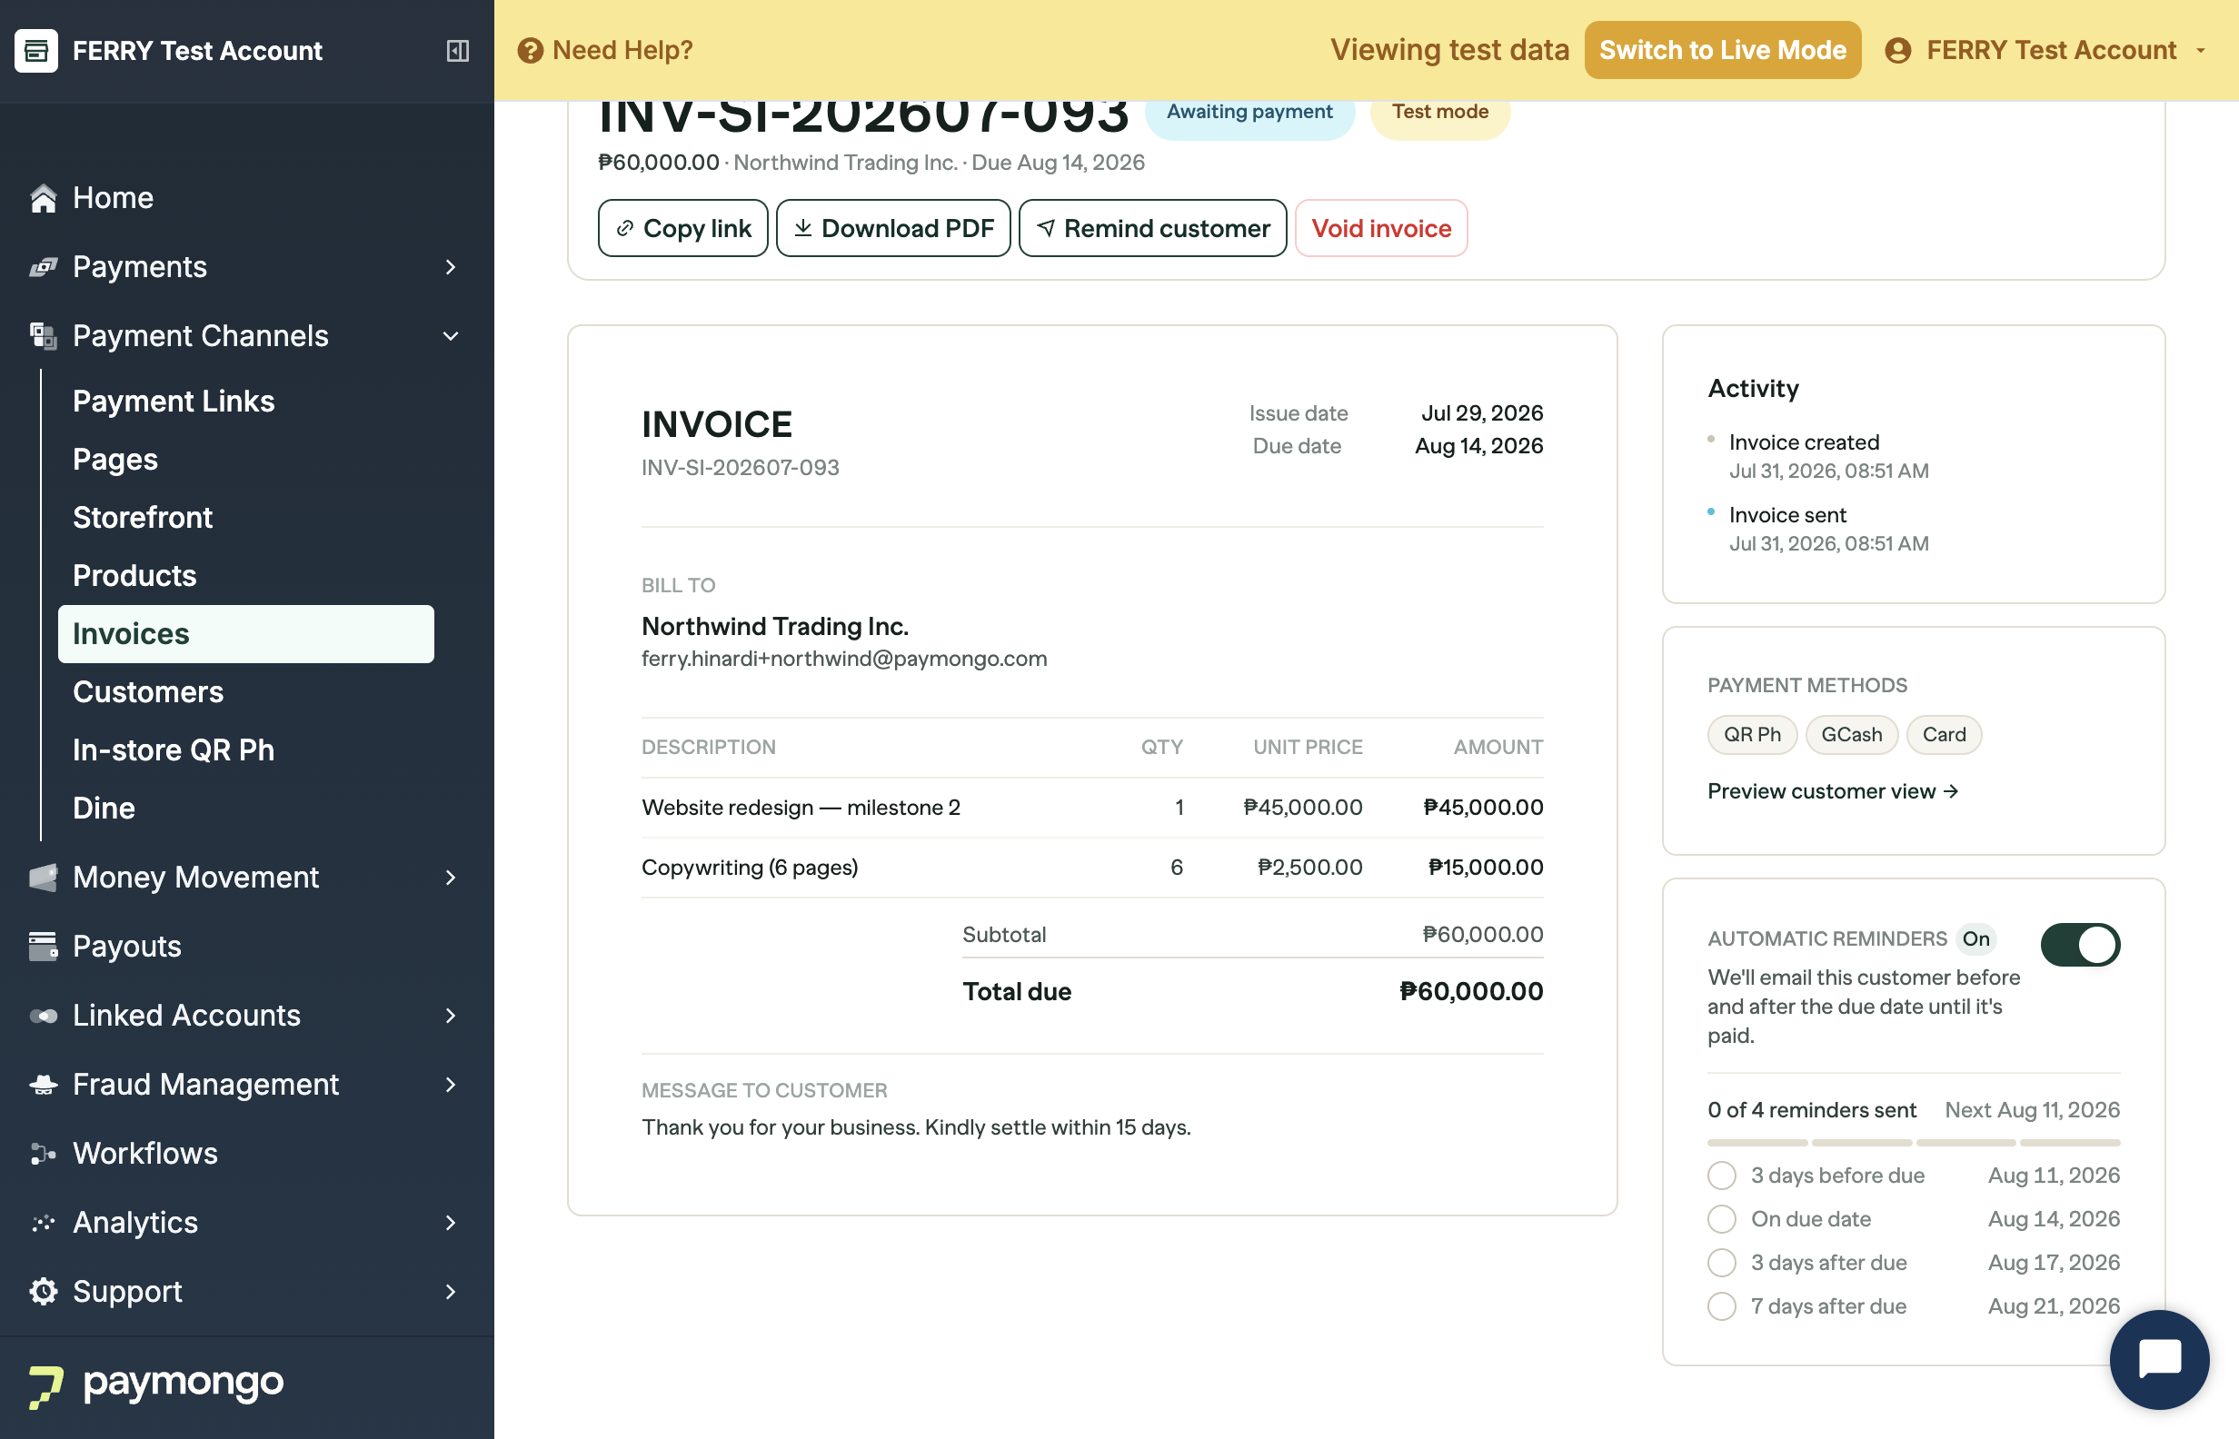Viewport: 2239px width, 1439px height.
Task: Click the Support gear icon
Action: [x=43, y=1291]
